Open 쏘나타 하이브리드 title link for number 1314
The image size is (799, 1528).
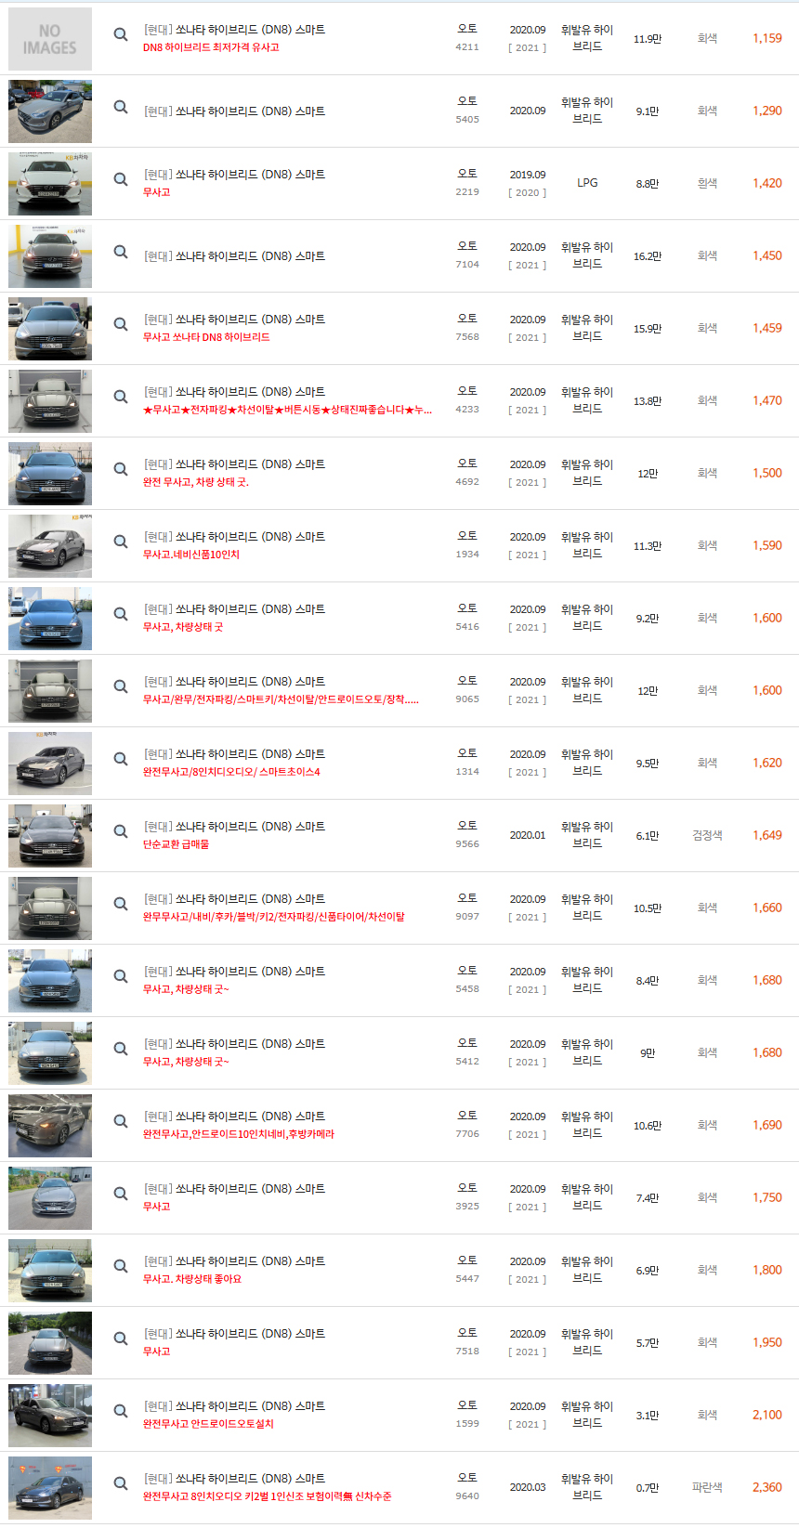click(x=234, y=754)
